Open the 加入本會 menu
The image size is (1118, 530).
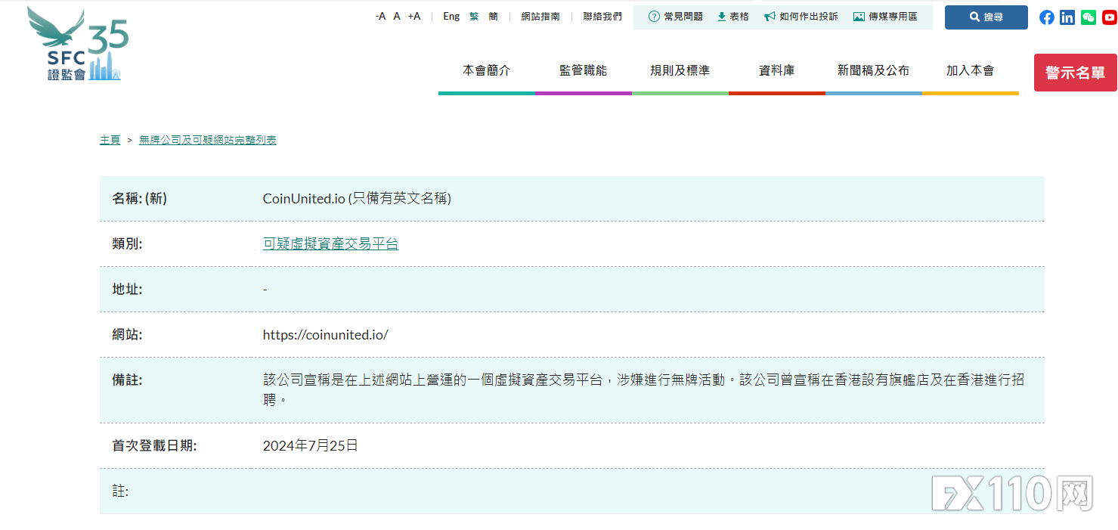971,70
